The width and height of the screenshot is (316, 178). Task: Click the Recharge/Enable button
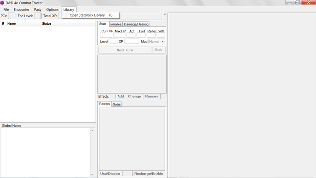click(x=149, y=174)
